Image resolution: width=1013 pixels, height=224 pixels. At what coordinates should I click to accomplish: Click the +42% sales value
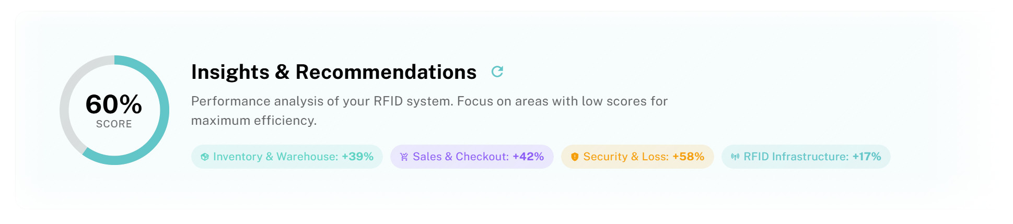pyautogui.click(x=528, y=157)
